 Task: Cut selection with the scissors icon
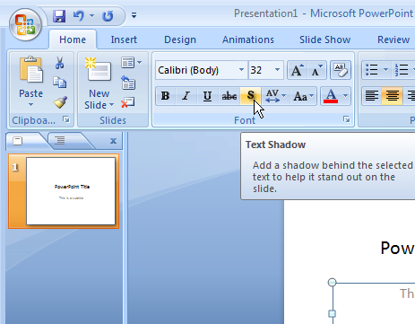[x=60, y=63]
